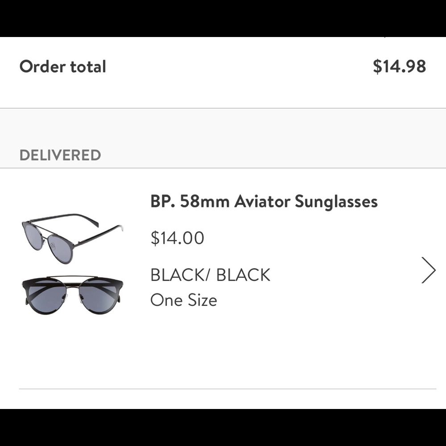
Task: Select the $14.00 price text
Action: click(178, 238)
